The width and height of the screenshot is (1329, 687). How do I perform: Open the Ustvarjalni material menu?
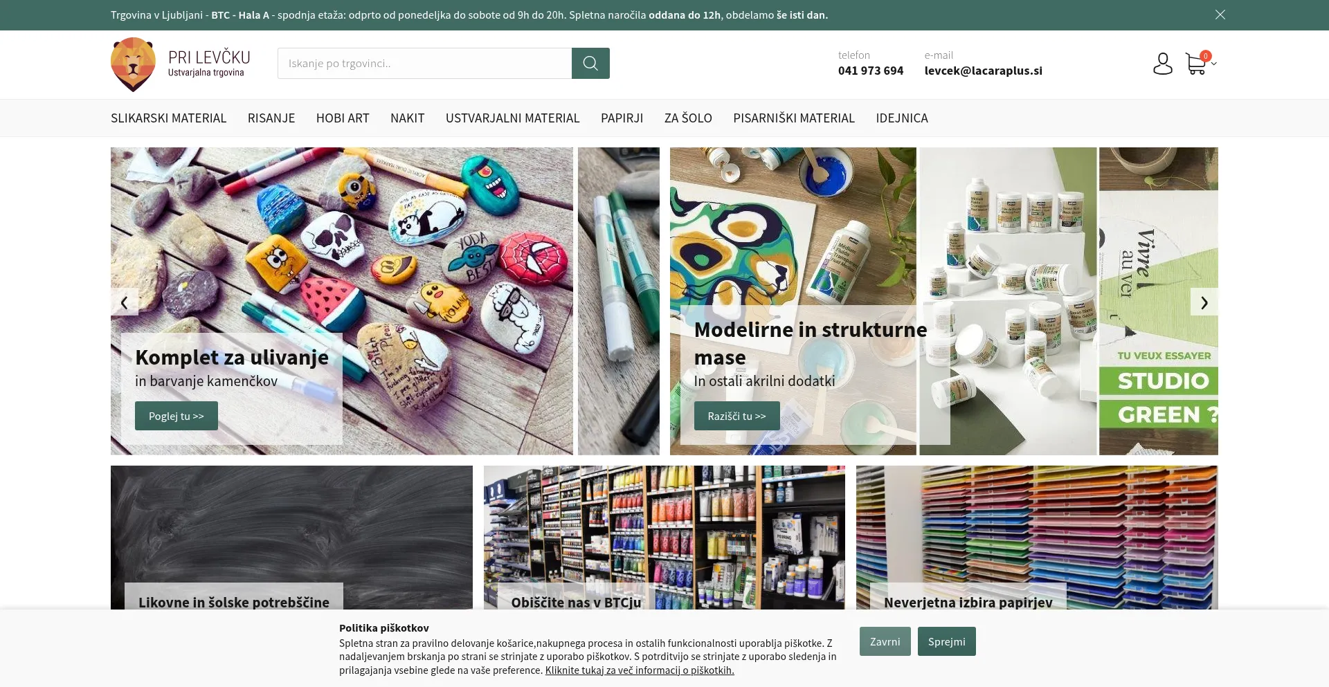click(513, 118)
